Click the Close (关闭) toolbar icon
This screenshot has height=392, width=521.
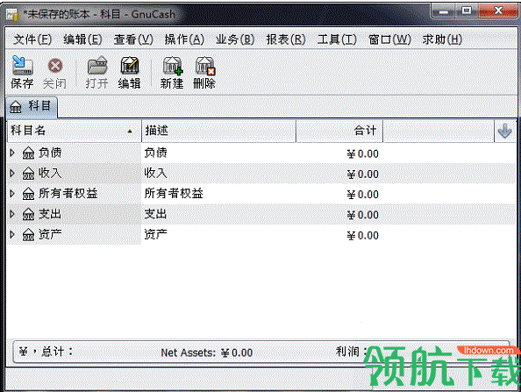(55, 65)
